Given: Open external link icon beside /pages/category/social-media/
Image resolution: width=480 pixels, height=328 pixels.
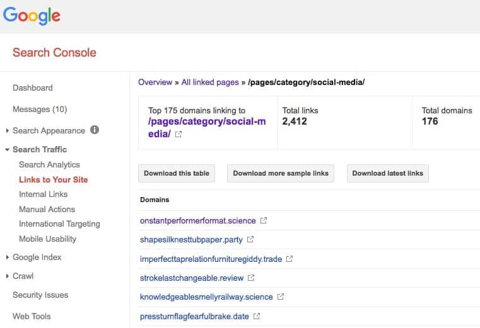Looking at the screenshot, I should [x=178, y=134].
